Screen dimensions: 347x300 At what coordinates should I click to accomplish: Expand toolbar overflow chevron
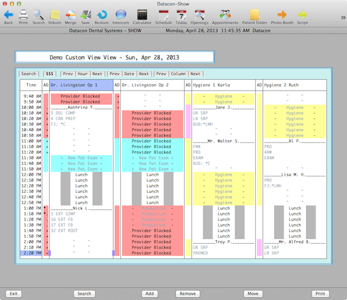click(343, 18)
